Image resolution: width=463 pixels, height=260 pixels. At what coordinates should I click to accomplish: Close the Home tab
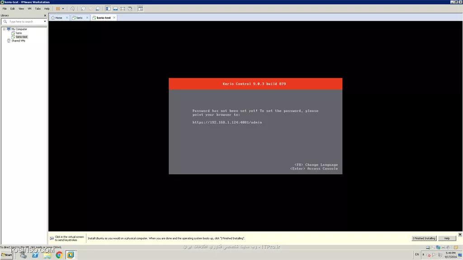coord(67,18)
